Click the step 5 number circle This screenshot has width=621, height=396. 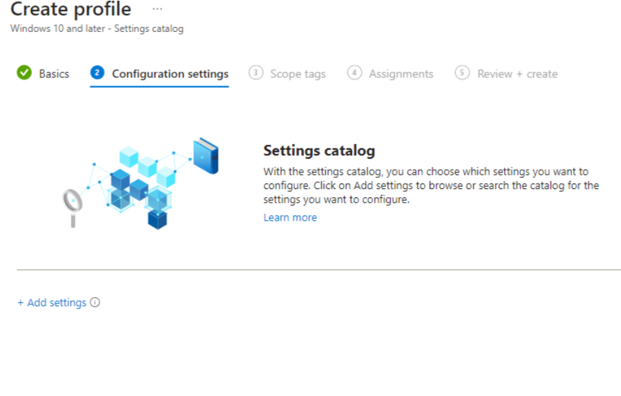click(x=462, y=72)
